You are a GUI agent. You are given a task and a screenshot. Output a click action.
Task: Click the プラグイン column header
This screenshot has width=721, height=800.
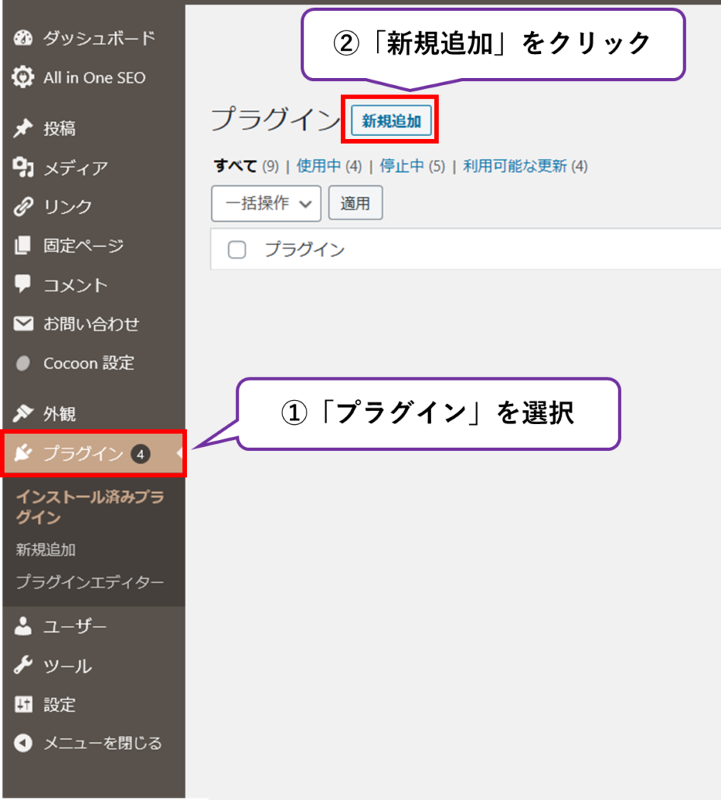click(305, 249)
